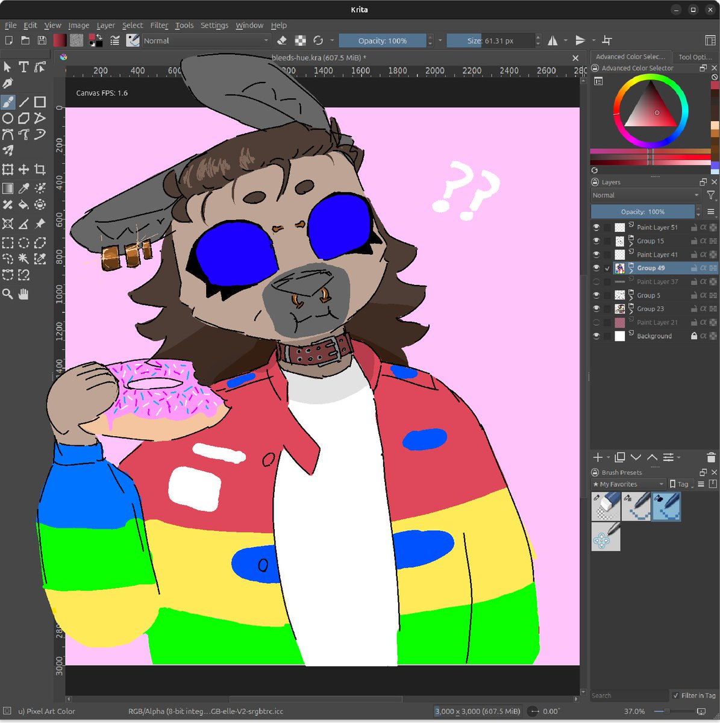Select the Measure tool
This screenshot has height=723, width=720.
[23, 224]
